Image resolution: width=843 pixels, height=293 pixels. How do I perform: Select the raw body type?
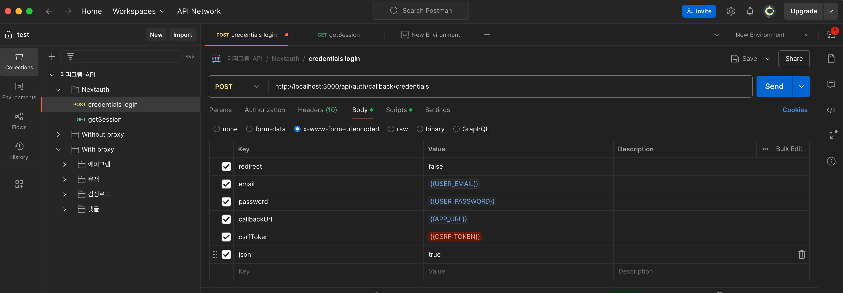(391, 129)
